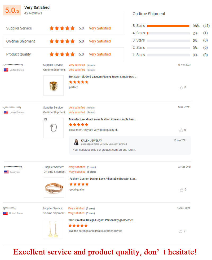Select the On-time Shipment rating tab
212x260 pixels.
coord(63,41)
